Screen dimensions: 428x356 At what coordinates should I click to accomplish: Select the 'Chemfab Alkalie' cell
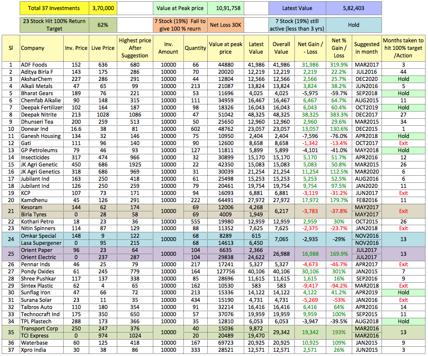point(41,100)
